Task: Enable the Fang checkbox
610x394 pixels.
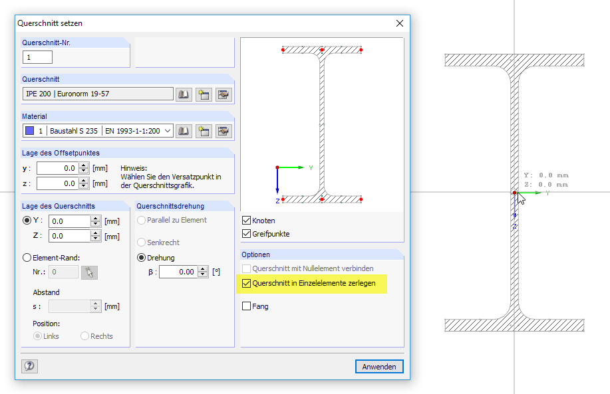Action: 246,306
